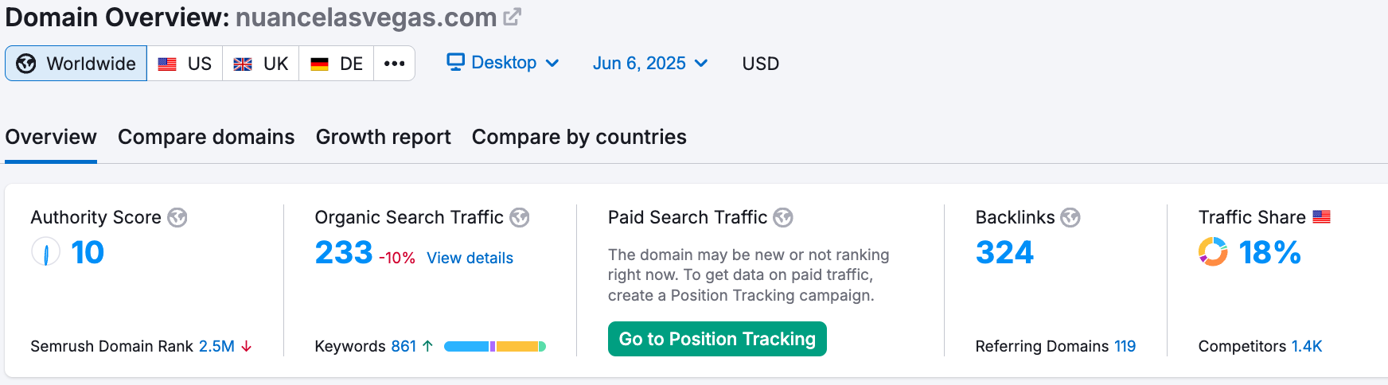Expand more countries via three dots
The image size is (1388, 385).
(x=394, y=64)
